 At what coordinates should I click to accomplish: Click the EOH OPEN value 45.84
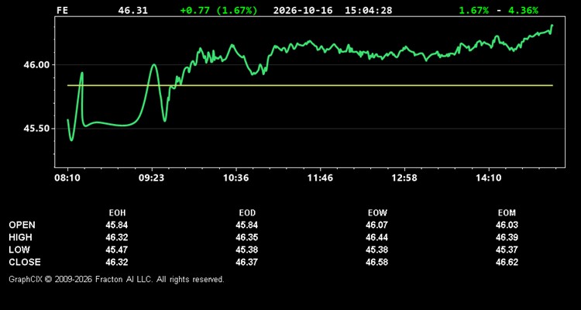(117, 225)
